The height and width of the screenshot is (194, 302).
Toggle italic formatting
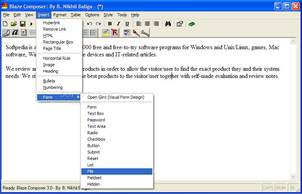pos(118,24)
